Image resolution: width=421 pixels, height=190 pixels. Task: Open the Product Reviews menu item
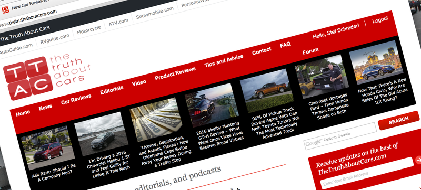(175, 73)
